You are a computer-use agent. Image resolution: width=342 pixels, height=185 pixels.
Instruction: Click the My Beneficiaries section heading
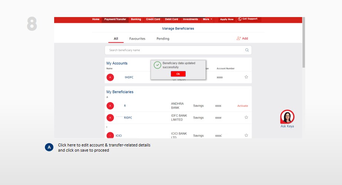120,92
